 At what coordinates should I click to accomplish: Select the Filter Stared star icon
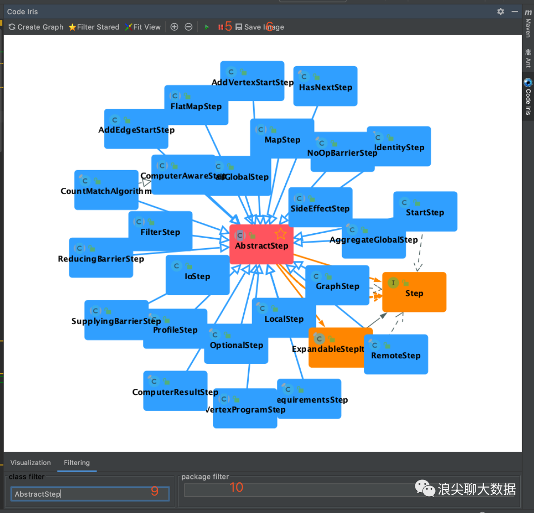[x=71, y=27]
